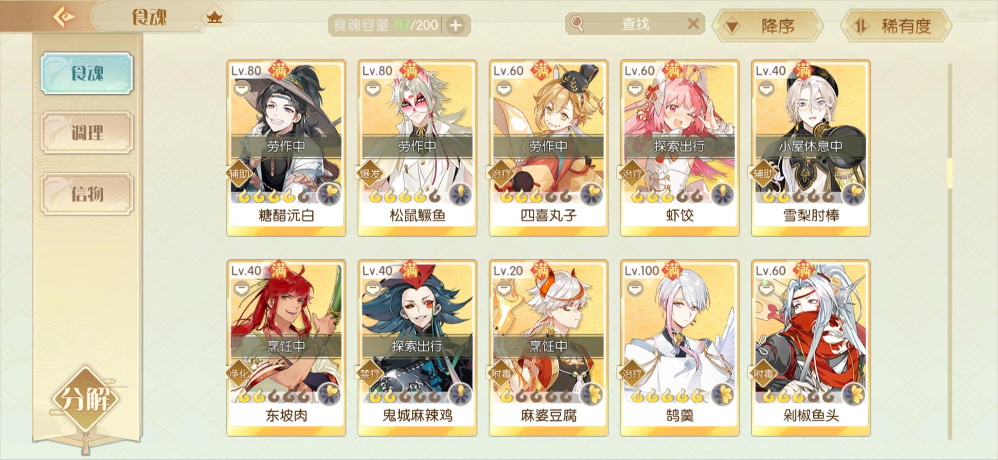Viewport: 998px width, 460px height.
Task: Tap the back arrow icon
Action: (64, 17)
